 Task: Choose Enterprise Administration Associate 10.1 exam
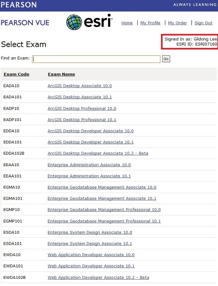pos(89,176)
